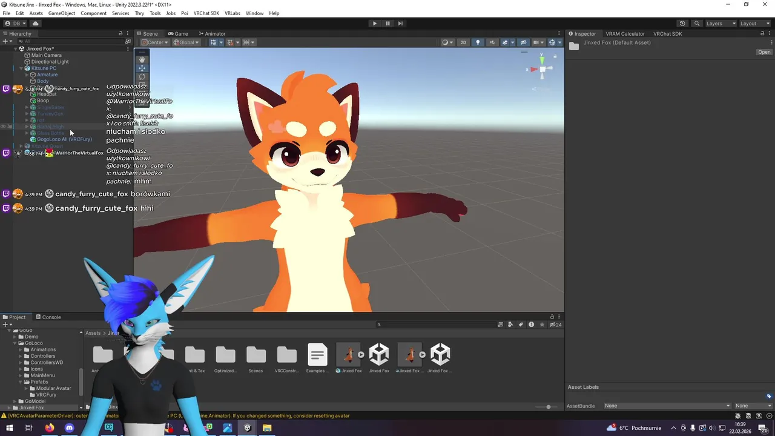The image size is (775, 436).
Task: Expand the Armature object
Action: 27,75
